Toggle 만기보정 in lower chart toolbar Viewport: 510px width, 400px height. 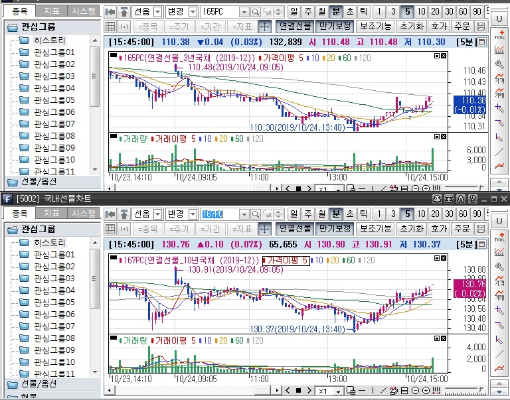334,229
